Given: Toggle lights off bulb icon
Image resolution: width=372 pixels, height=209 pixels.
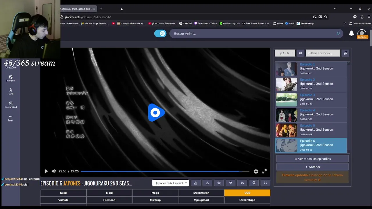Looking at the screenshot, I should pos(254,183).
